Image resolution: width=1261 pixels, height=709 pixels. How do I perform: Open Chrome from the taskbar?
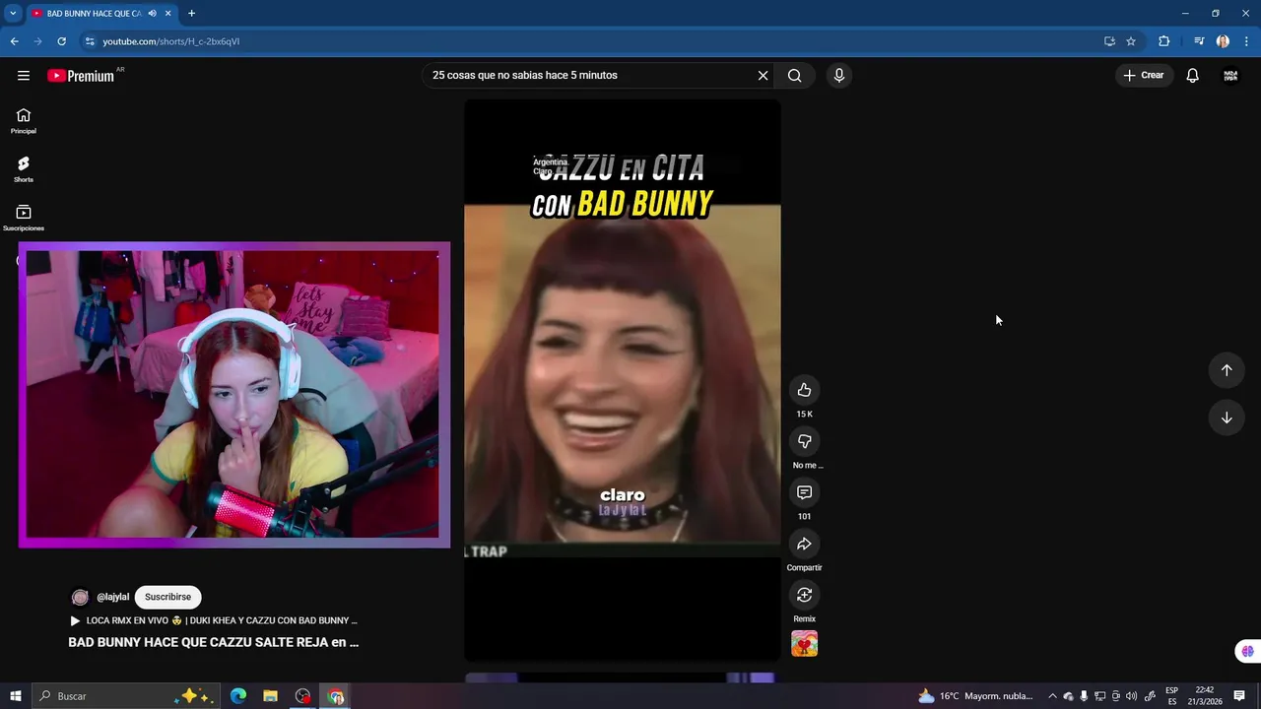pos(336,696)
